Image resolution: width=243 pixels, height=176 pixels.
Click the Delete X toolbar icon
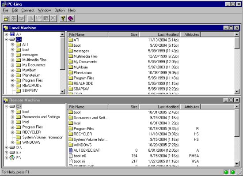coord(53,19)
